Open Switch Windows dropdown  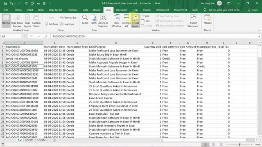click(x=194, y=21)
